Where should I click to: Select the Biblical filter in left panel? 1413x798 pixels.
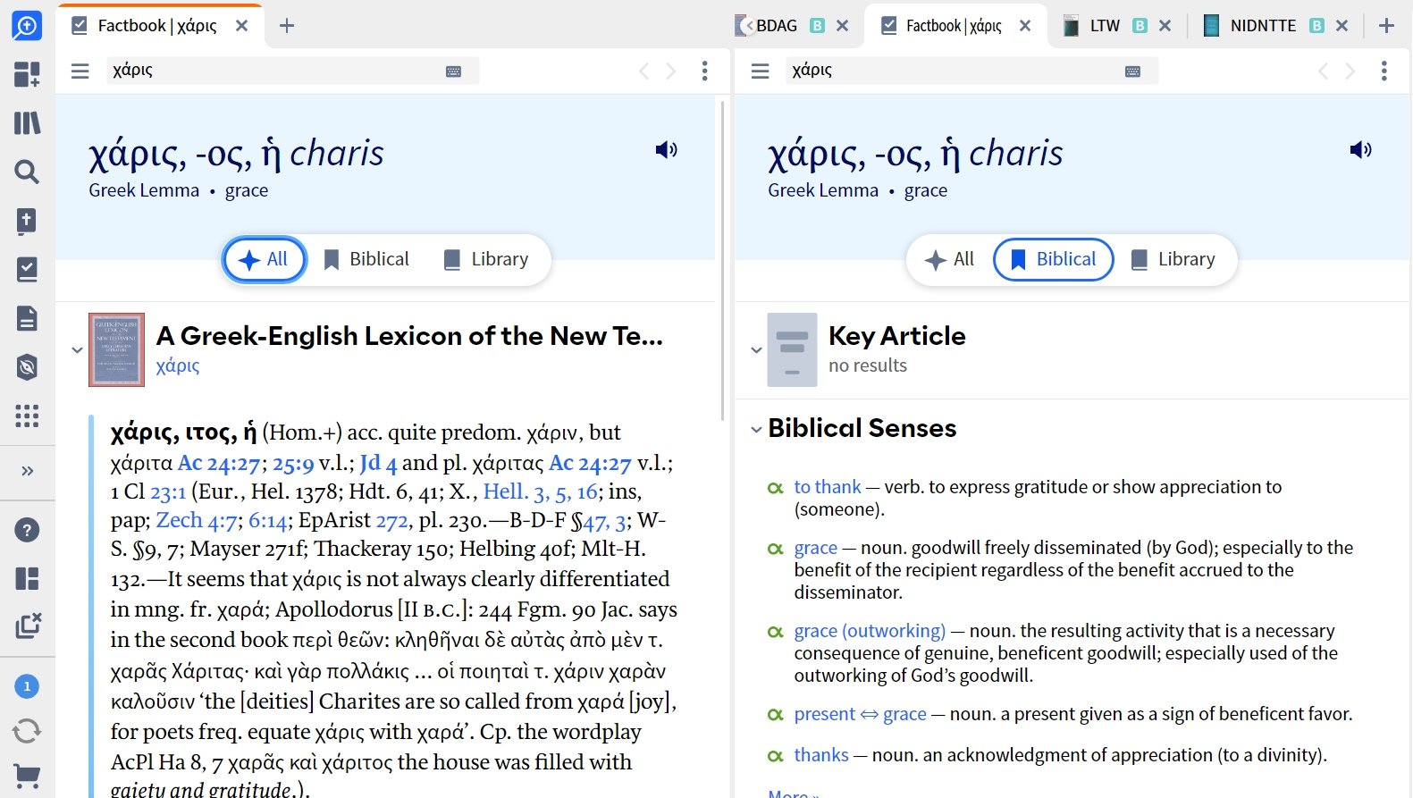click(x=366, y=259)
